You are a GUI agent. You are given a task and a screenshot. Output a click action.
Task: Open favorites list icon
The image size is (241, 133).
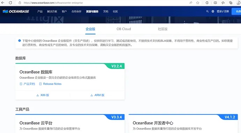click(223, 2)
